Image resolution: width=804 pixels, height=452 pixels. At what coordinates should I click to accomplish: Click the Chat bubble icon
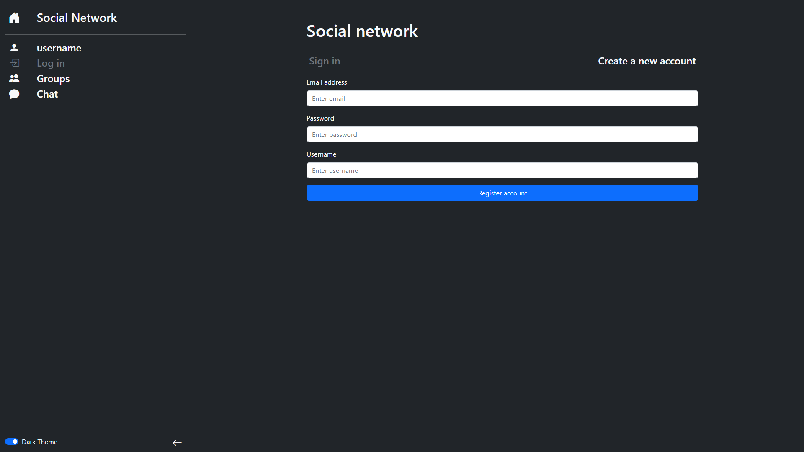pos(14,94)
